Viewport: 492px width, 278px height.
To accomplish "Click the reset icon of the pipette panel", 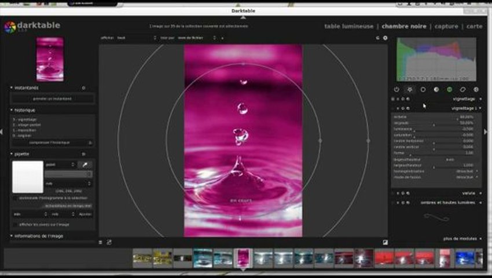I will point(83,154).
